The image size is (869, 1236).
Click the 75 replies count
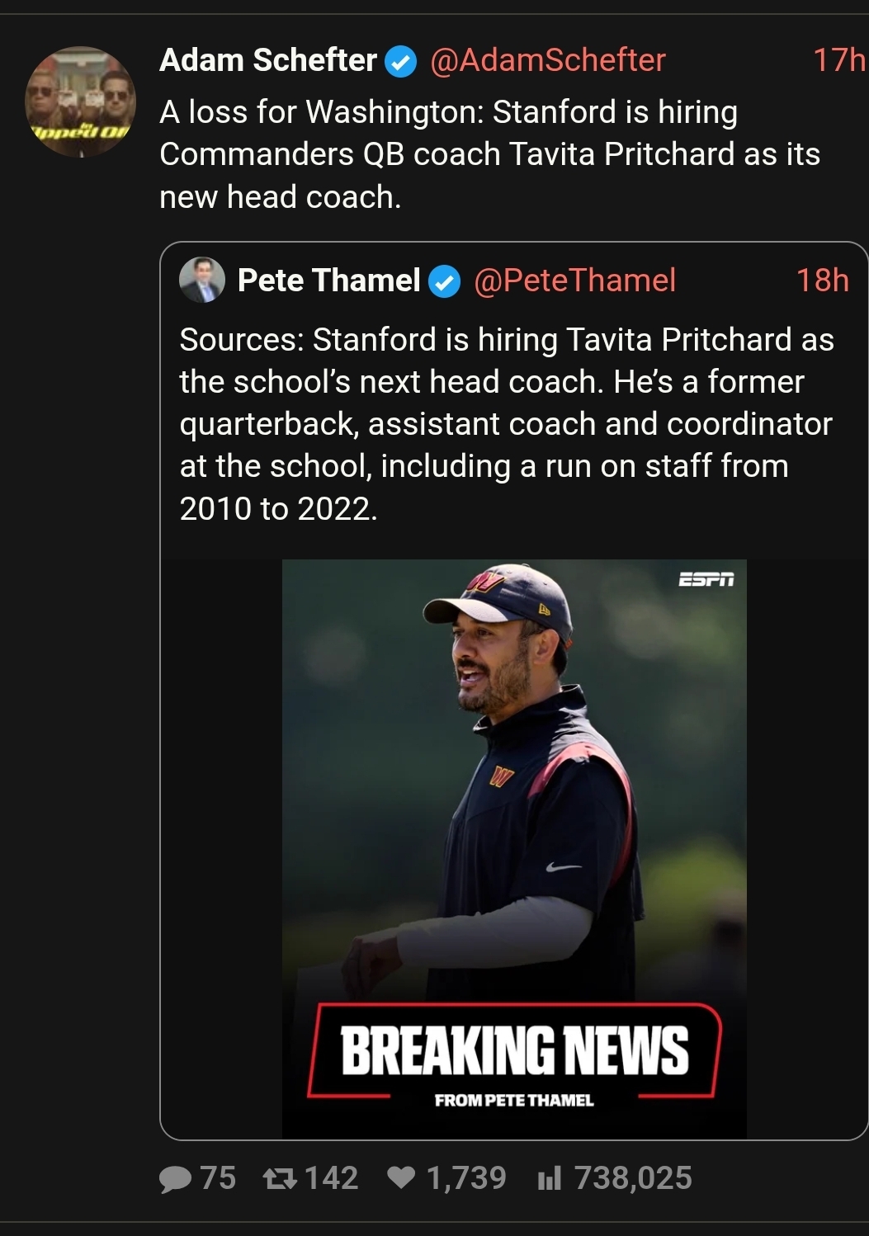click(218, 1177)
